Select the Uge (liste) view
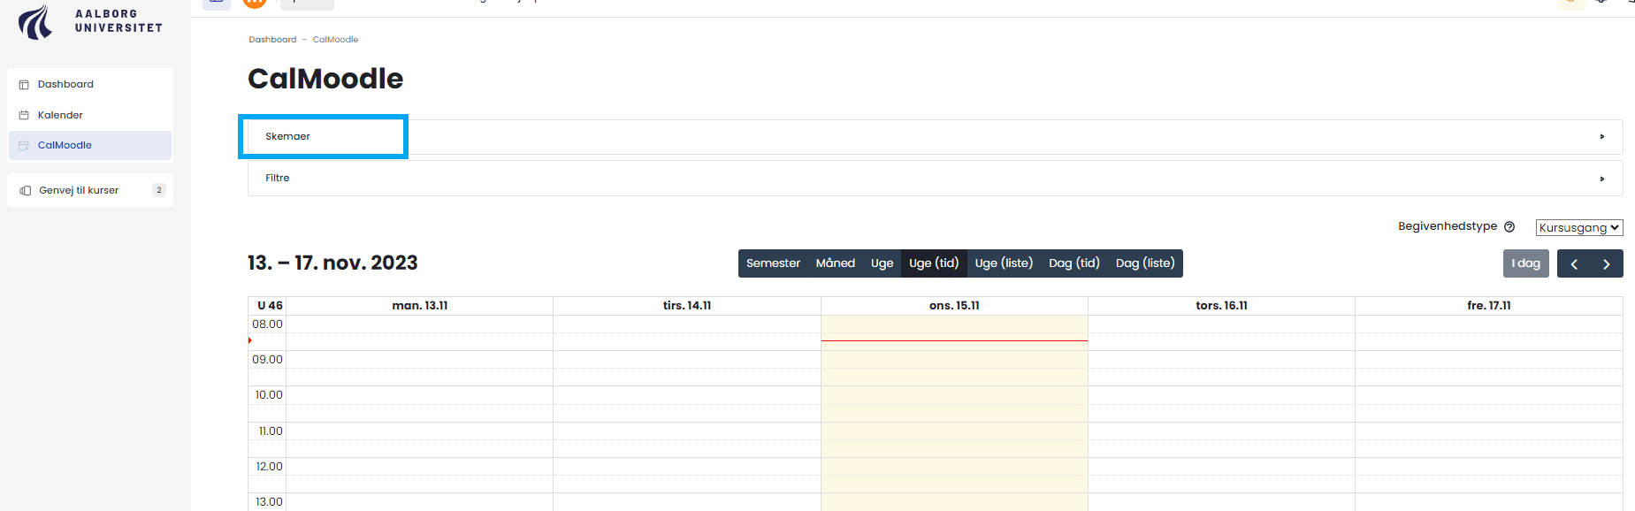1635x511 pixels. [1004, 263]
